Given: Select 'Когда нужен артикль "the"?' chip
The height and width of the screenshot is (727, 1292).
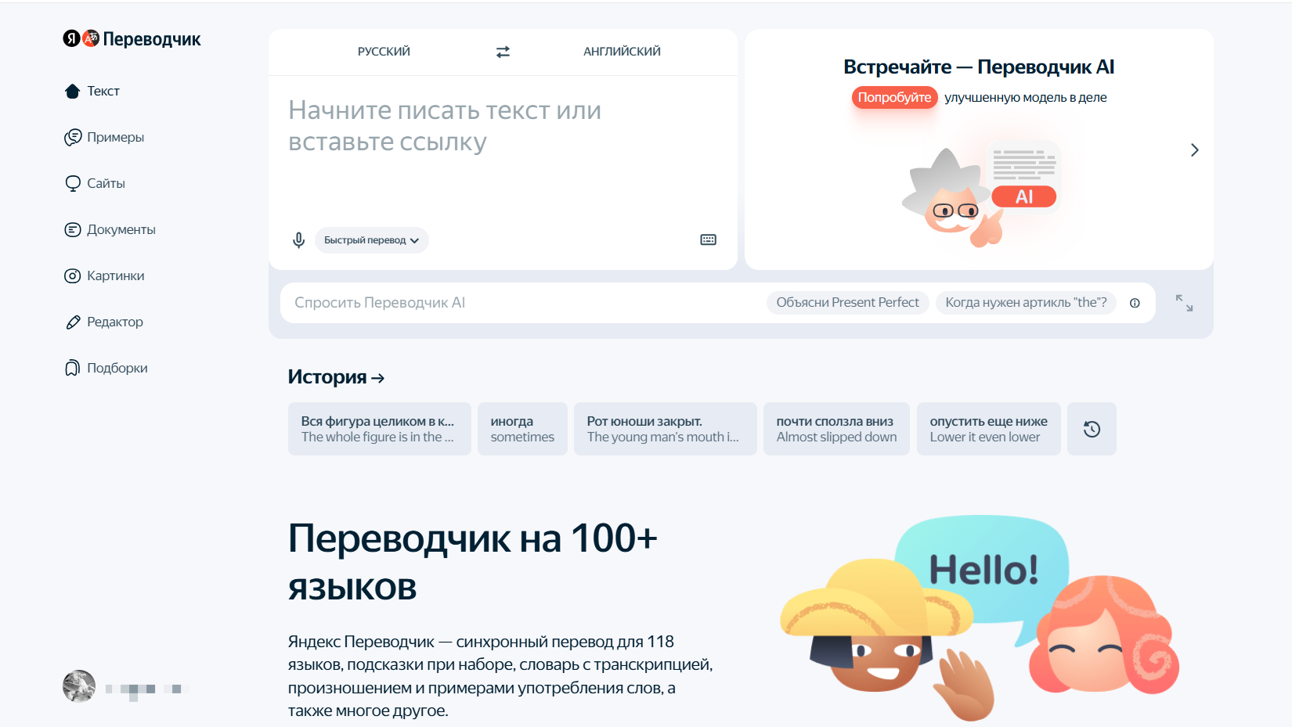Looking at the screenshot, I should pos(1026,303).
